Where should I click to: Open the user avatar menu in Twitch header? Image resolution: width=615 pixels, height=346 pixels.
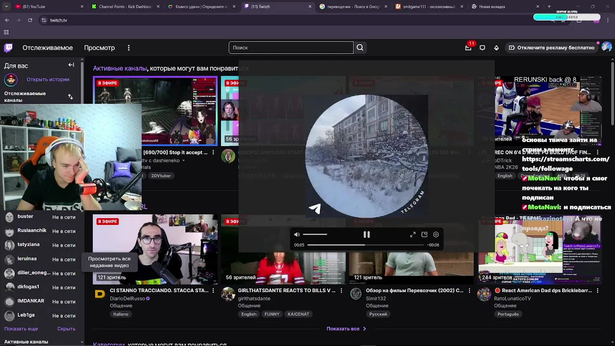click(607, 48)
